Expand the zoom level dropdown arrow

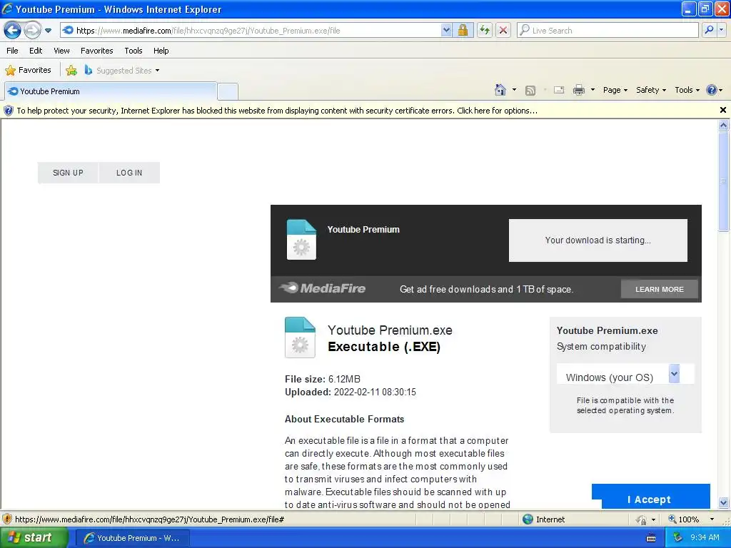pyautogui.click(x=712, y=519)
